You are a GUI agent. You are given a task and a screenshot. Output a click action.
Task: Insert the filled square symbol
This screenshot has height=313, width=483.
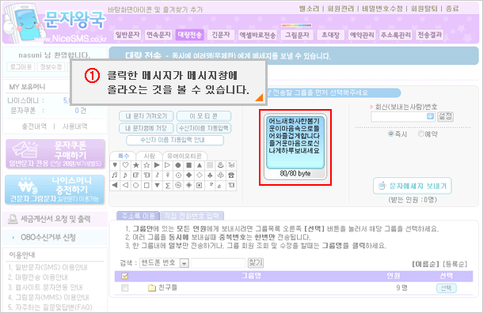click(x=188, y=165)
